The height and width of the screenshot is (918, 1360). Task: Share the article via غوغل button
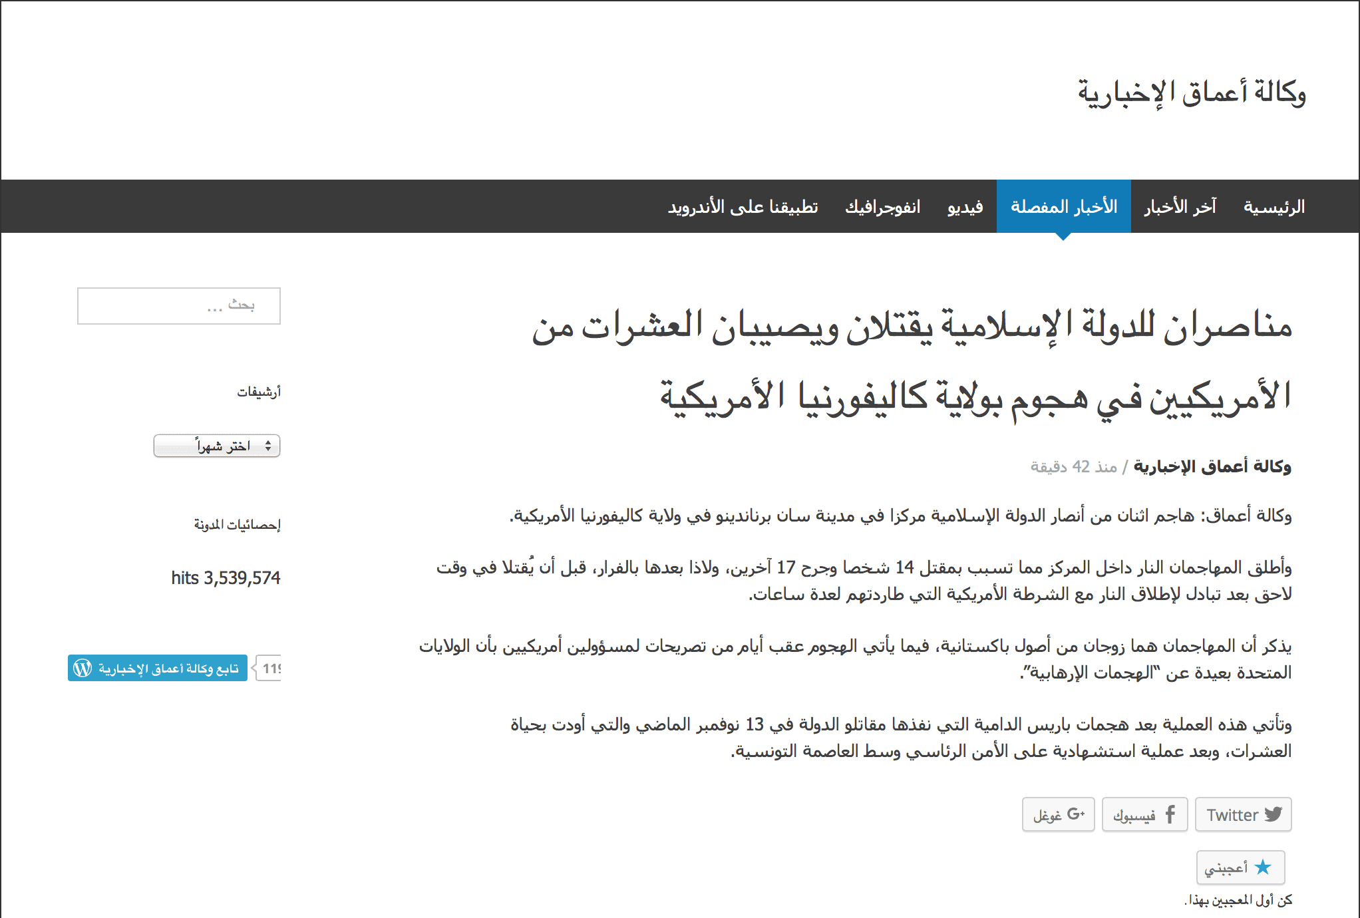pos(1058,814)
